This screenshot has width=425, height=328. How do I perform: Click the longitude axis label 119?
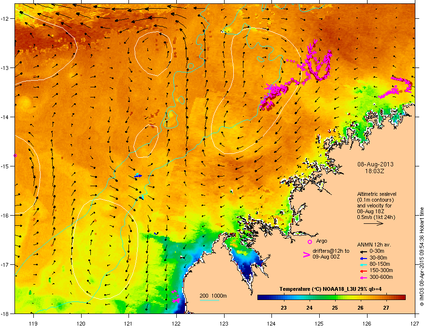(33, 323)
